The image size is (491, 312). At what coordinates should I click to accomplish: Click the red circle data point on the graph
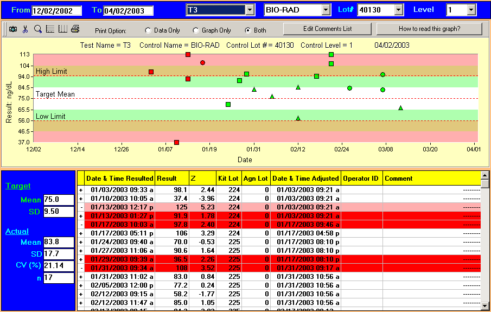202,63
